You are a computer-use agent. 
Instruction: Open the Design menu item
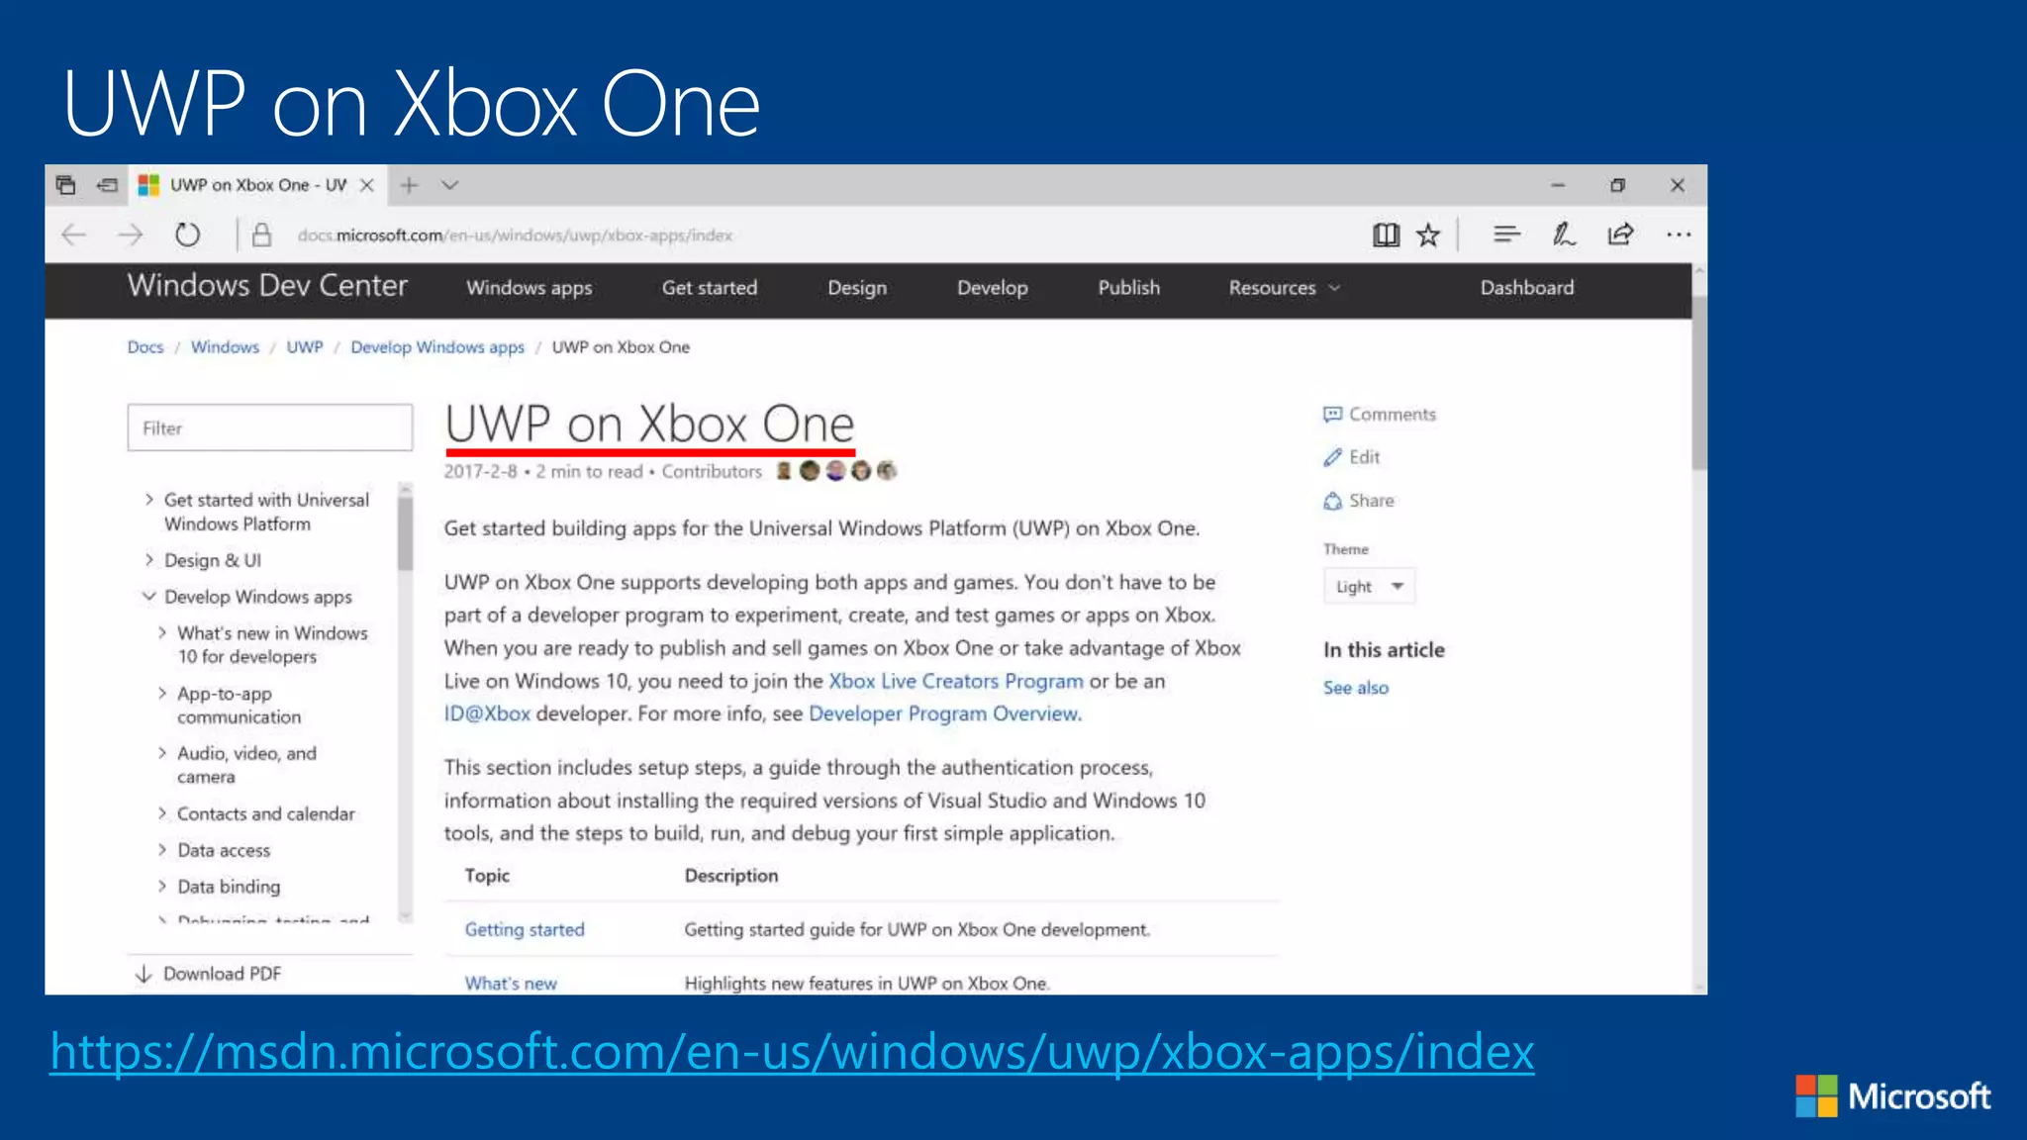point(857,288)
